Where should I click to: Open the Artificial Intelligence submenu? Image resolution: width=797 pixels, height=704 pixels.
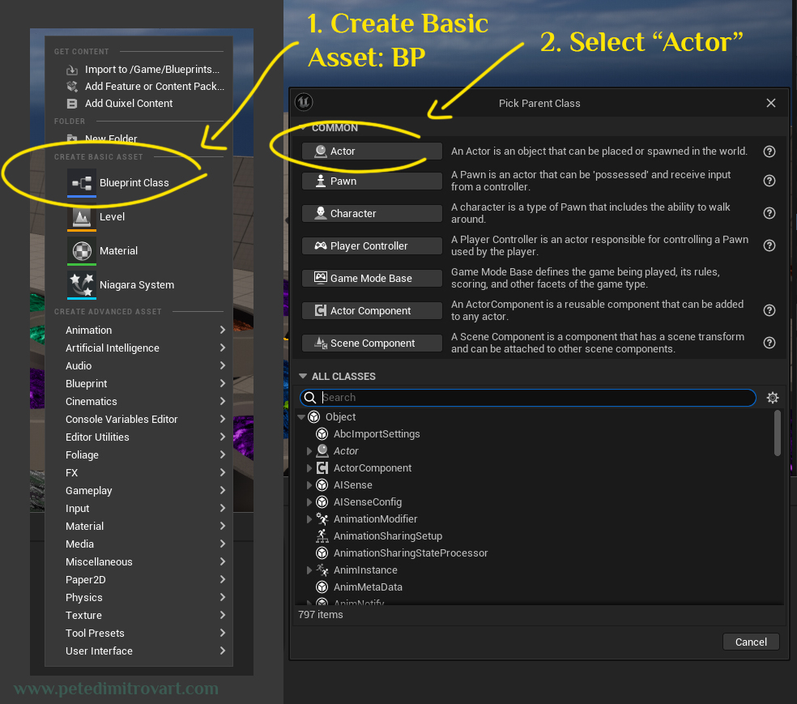tap(139, 348)
